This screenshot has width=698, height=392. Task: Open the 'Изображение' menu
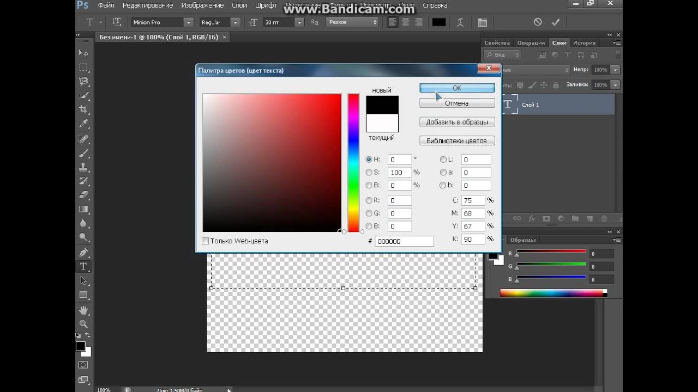point(202,5)
